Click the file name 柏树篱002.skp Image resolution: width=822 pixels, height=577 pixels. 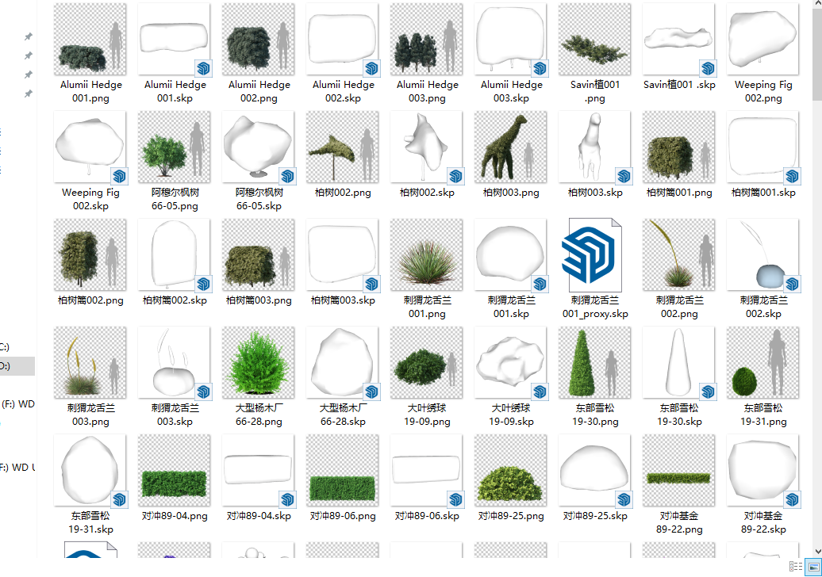coord(174,300)
